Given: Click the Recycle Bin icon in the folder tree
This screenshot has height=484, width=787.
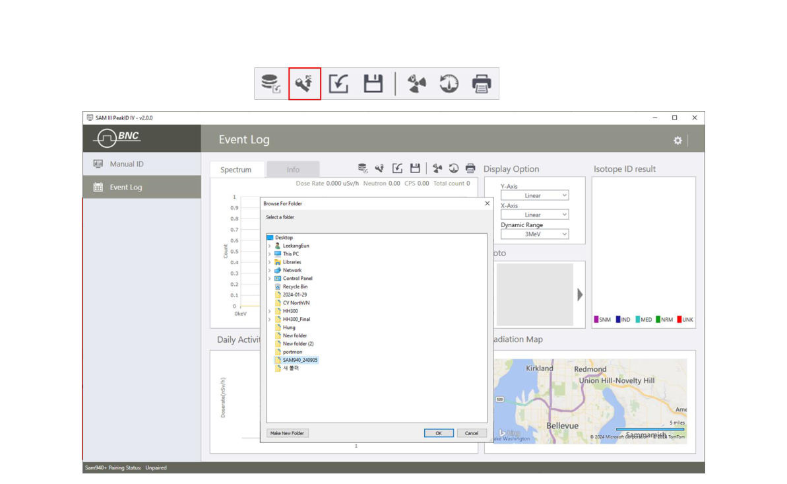Looking at the screenshot, I should point(278,287).
